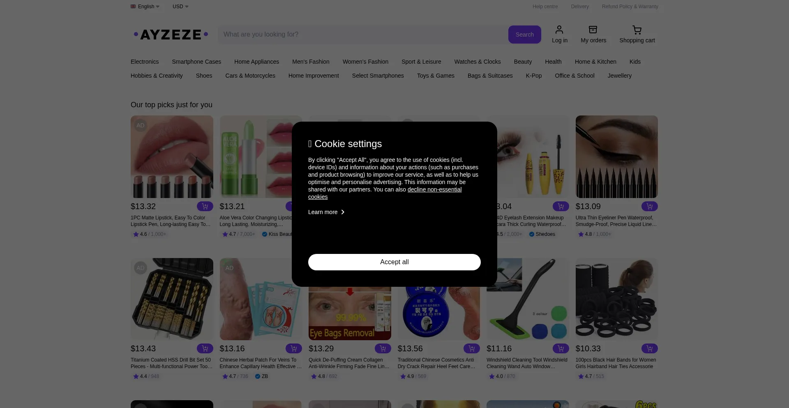The height and width of the screenshot is (408, 789).
Task: Click 4.8 star rating on eyeliner pen
Action: (595, 234)
